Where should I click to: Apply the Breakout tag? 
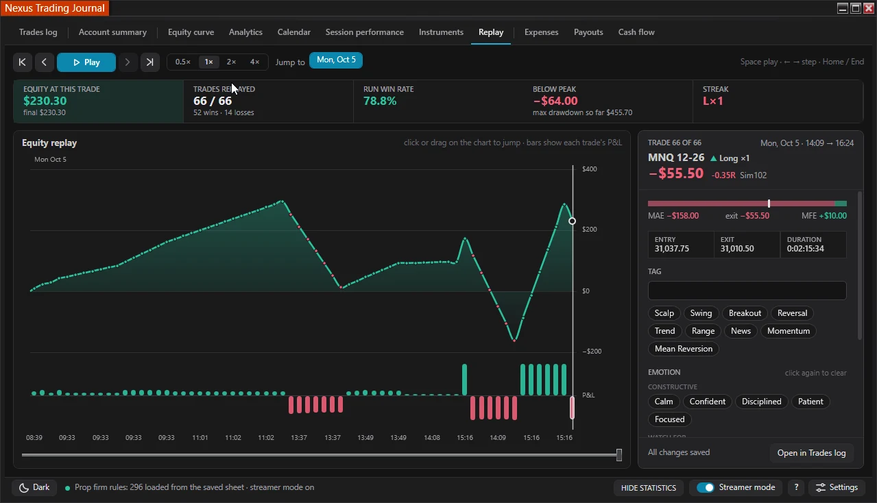tap(745, 313)
